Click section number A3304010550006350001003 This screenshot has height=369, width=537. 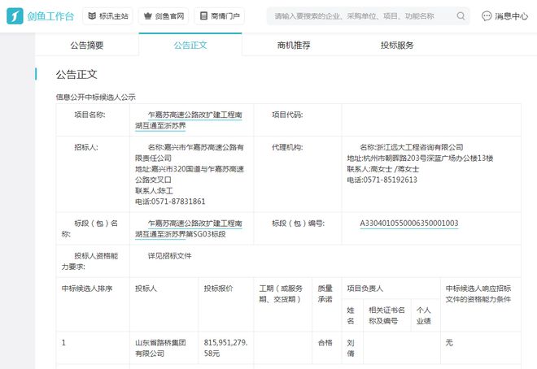click(x=409, y=223)
